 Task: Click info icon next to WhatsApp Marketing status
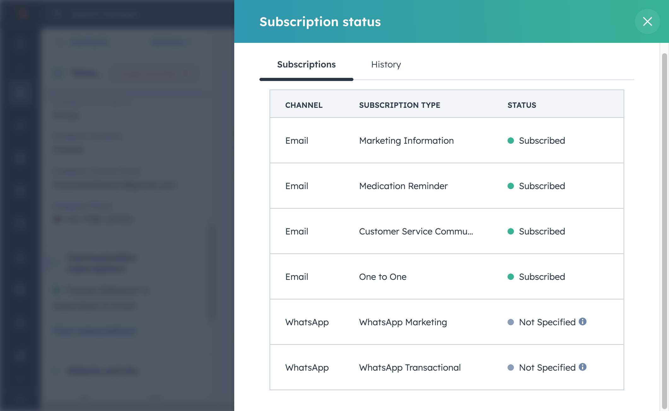[x=583, y=321]
